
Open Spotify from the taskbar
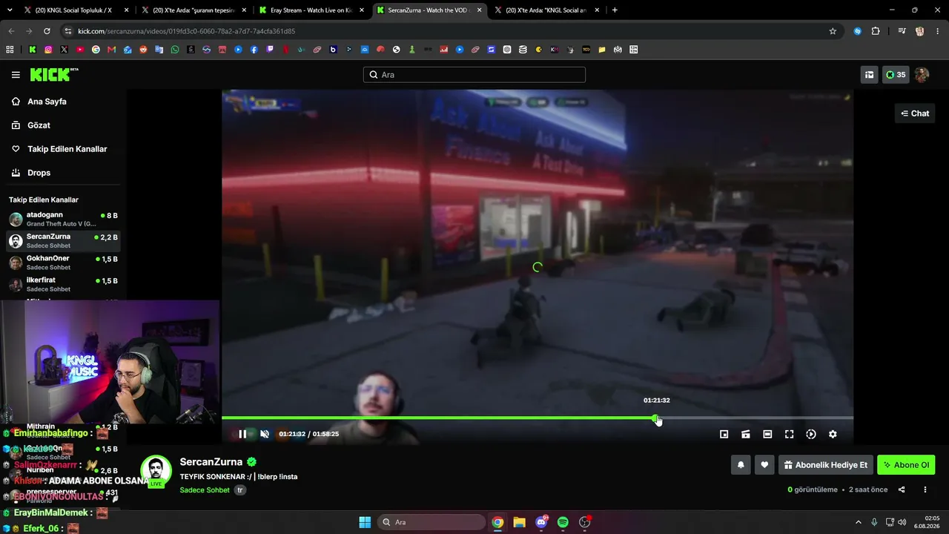[x=563, y=522]
